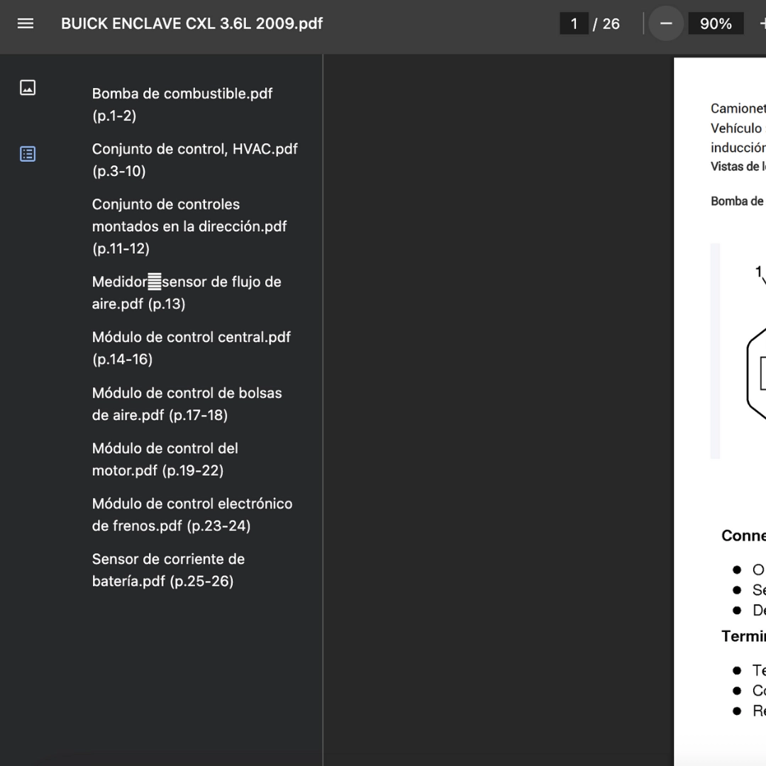Open Módulo de control de bolsas de aire
This screenshot has height=766, width=766.
(187, 404)
